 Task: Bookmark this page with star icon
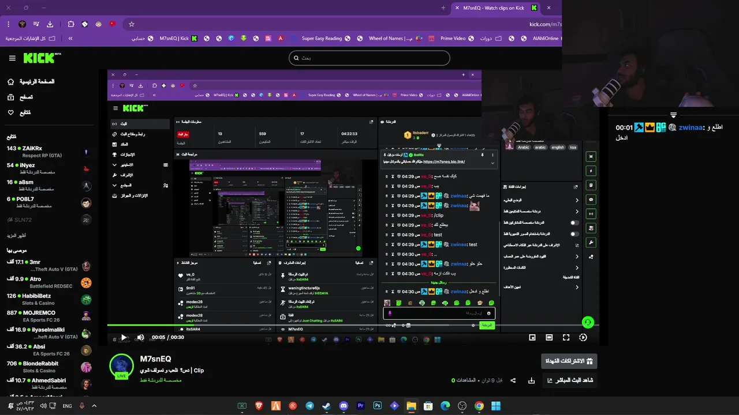pos(132,24)
